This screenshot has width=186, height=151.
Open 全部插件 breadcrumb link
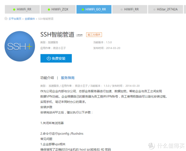click(30, 19)
